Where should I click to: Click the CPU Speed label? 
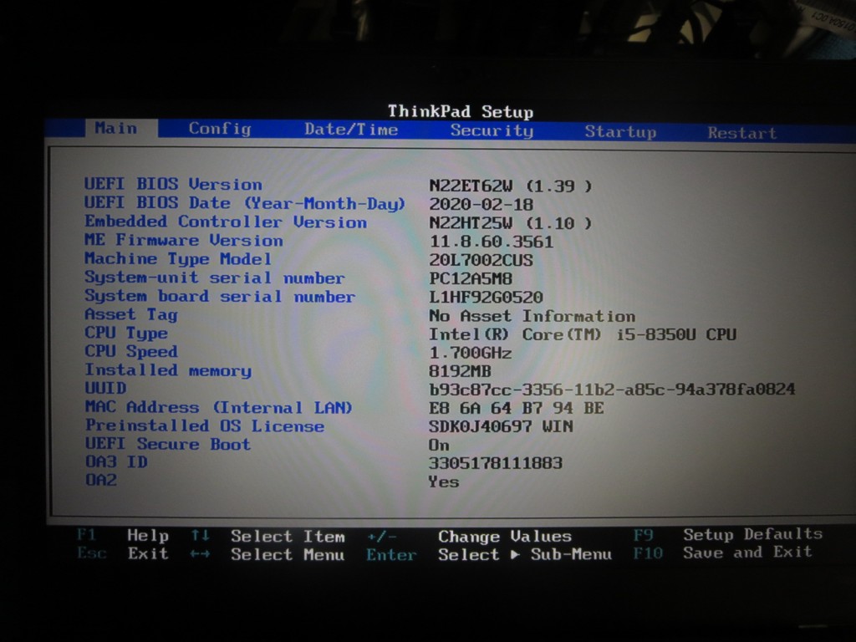point(131,352)
